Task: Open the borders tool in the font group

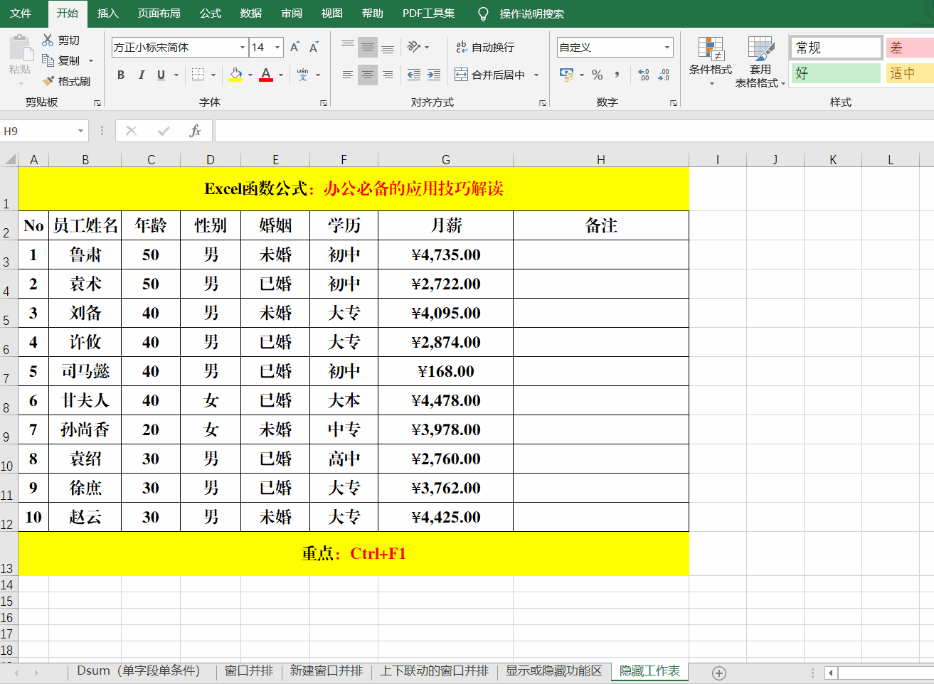Action: 198,75
